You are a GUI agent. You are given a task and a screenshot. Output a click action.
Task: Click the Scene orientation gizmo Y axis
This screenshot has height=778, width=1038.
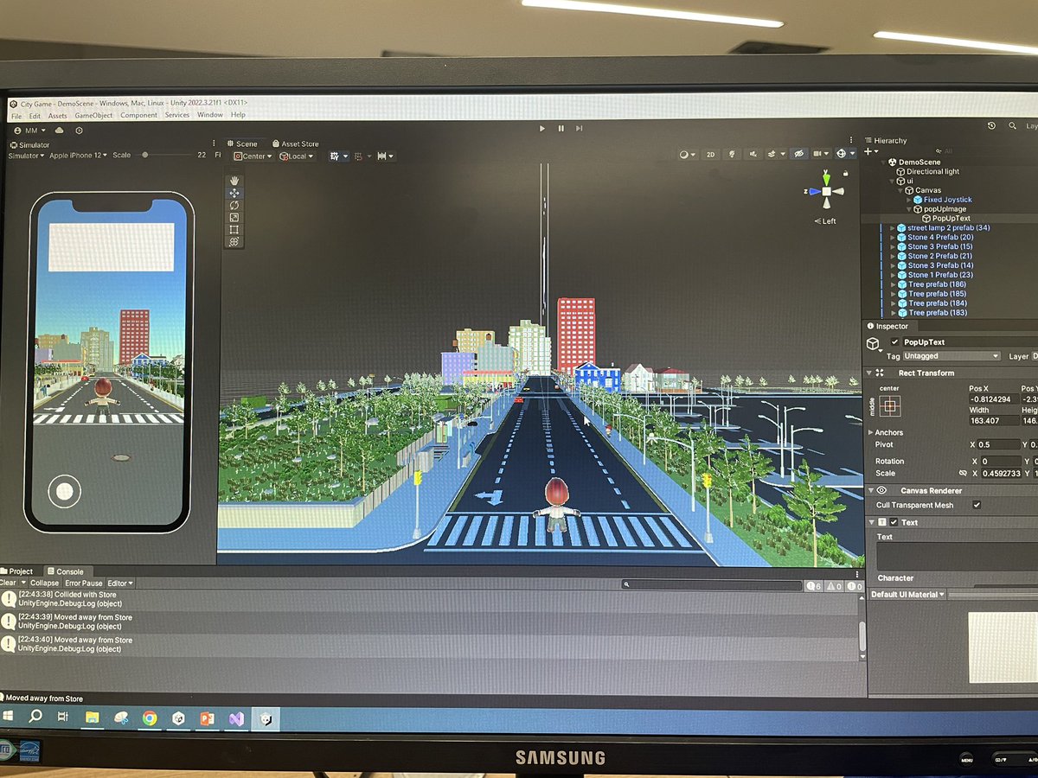coord(827,179)
